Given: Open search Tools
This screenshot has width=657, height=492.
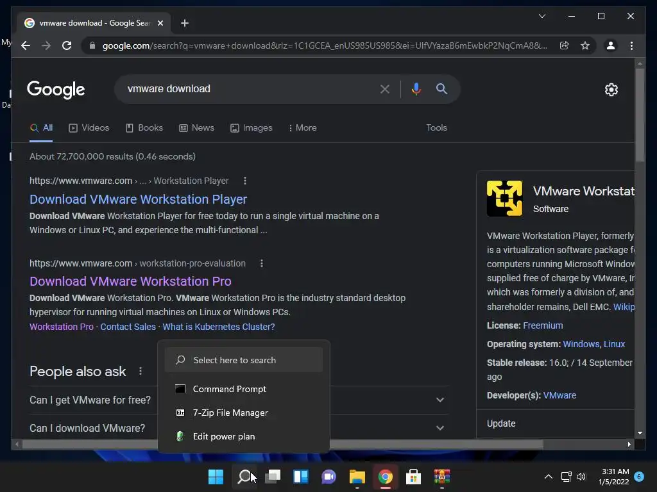Looking at the screenshot, I should tap(436, 128).
